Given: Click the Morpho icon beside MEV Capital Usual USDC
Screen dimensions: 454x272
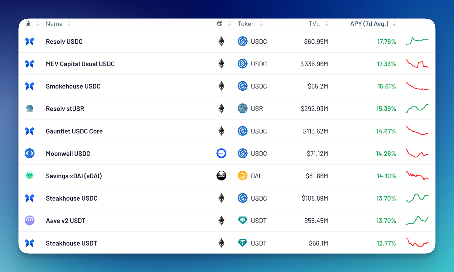Looking at the screenshot, I should (x=30, y=64).
